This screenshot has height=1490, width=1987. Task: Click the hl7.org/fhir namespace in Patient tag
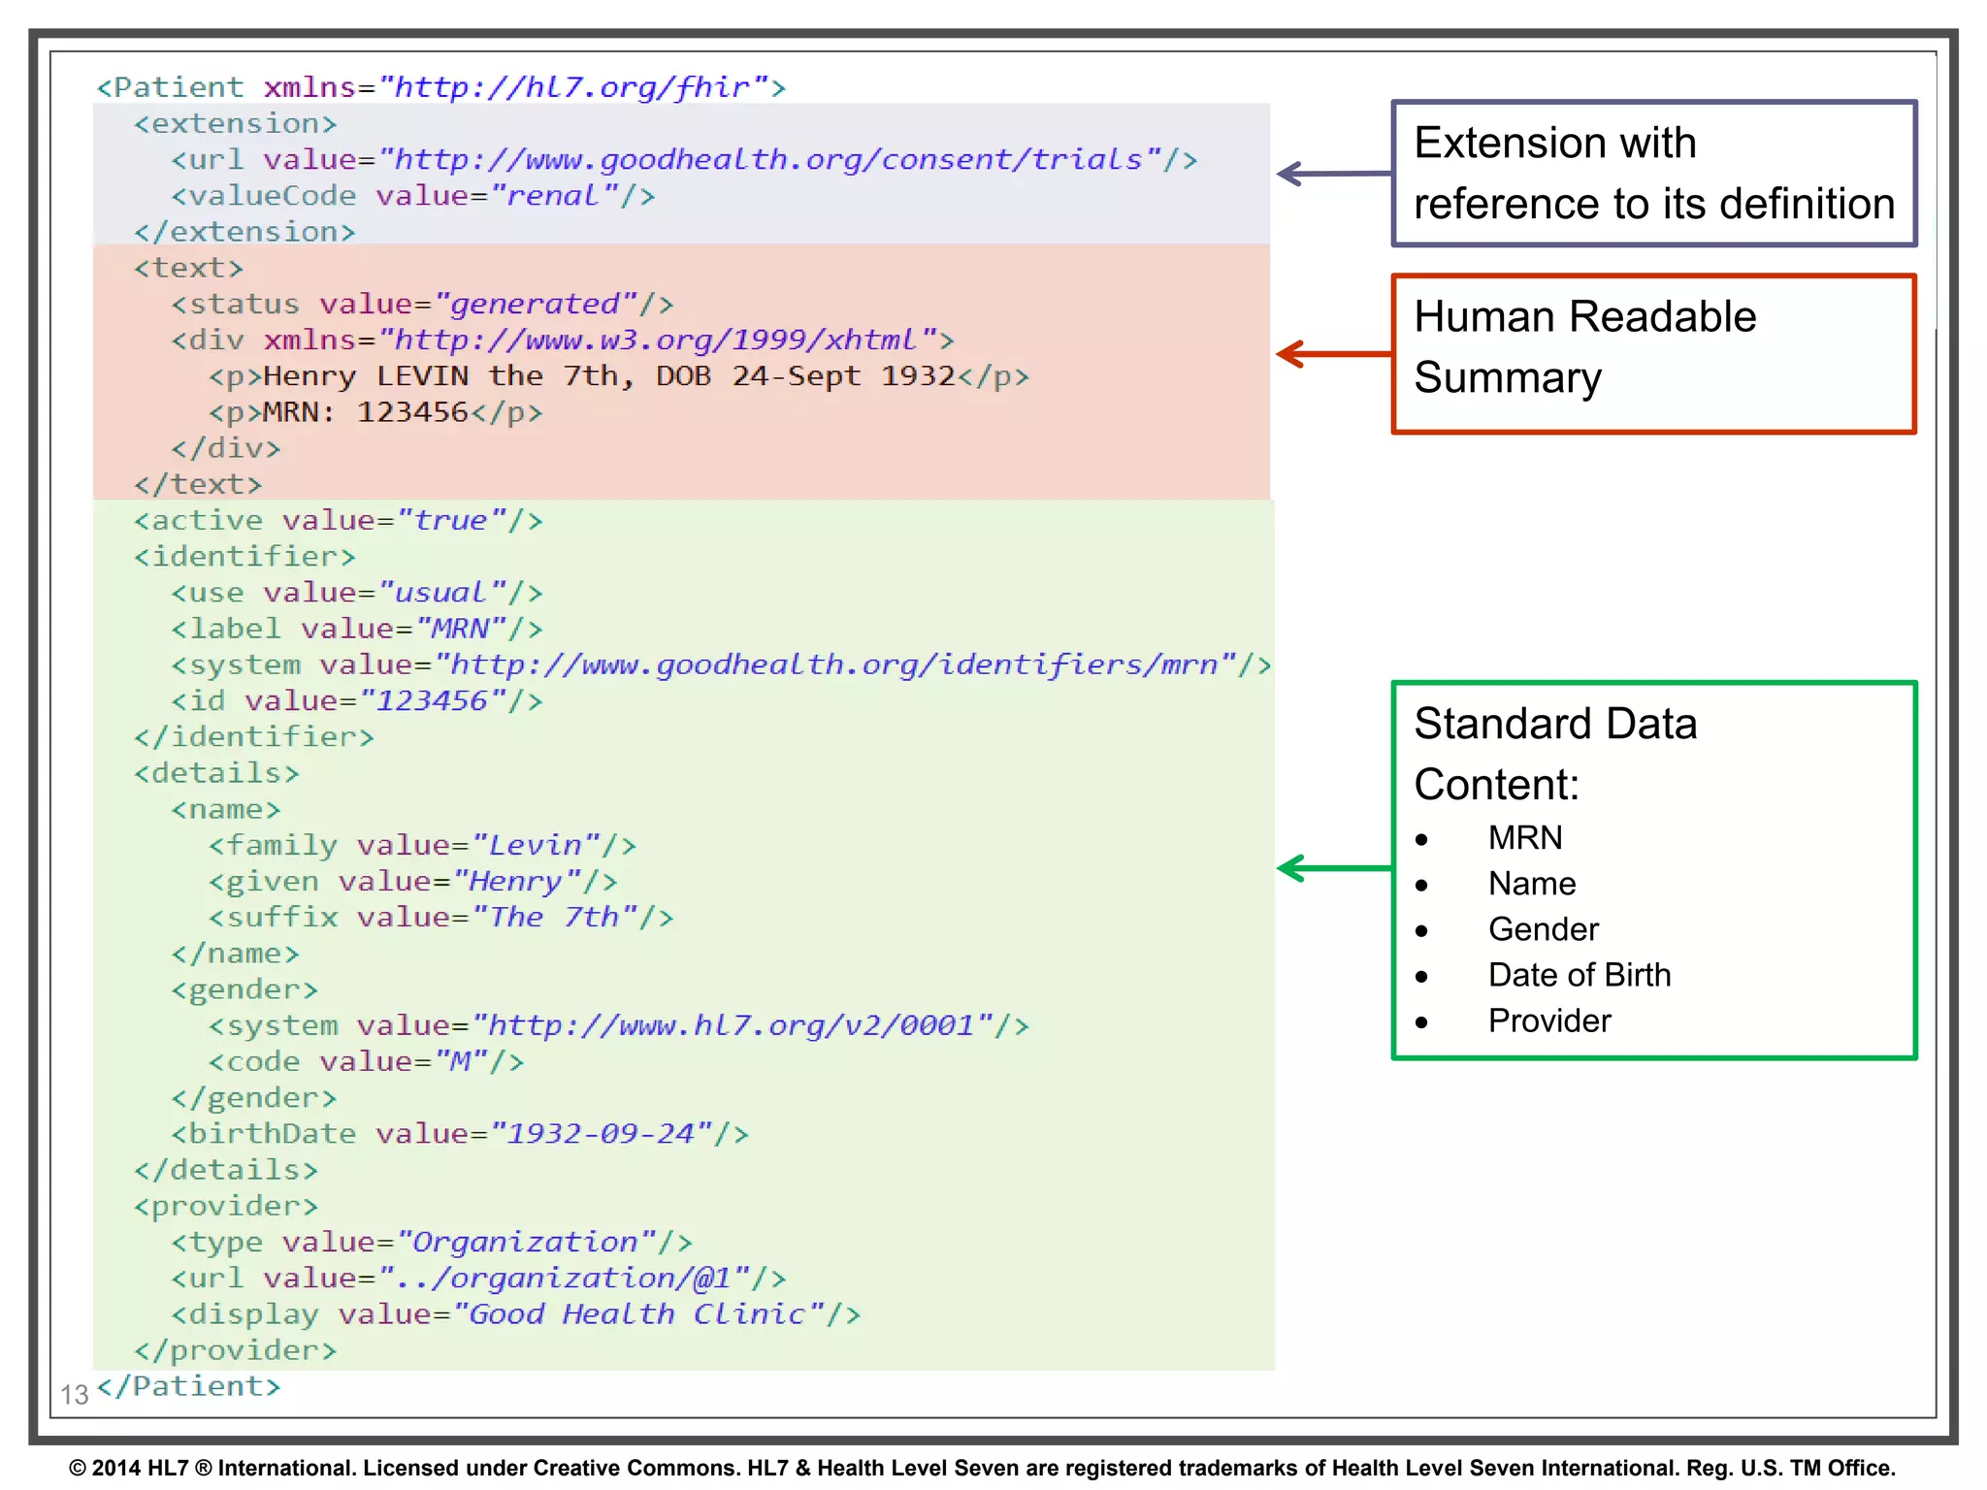coord(572,87)
